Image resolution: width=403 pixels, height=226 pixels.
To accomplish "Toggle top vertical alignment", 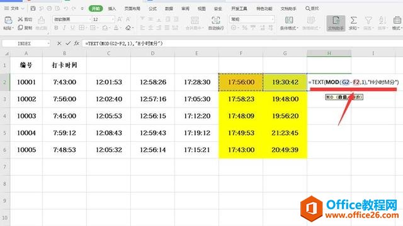I will click(143, 19).
